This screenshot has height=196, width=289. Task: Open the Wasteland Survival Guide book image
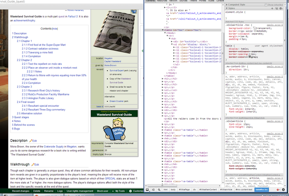point(115,32)
